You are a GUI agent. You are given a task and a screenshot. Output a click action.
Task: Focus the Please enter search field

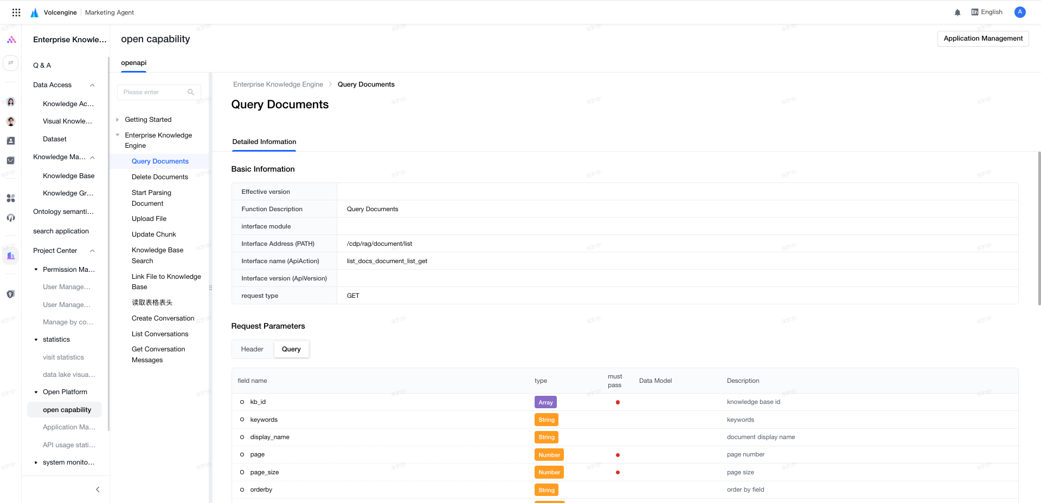tap(155, 92)
